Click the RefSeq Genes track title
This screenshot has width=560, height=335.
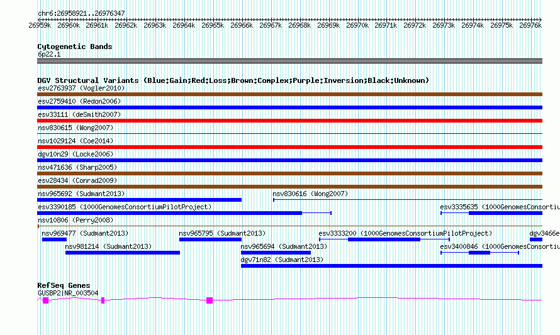pos(64,285)
